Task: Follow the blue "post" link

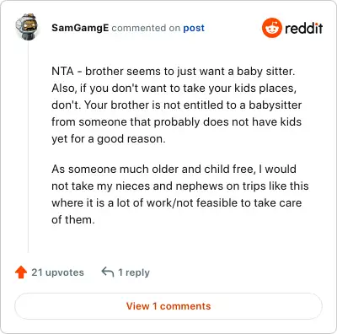Action: [x=194, y=28]
